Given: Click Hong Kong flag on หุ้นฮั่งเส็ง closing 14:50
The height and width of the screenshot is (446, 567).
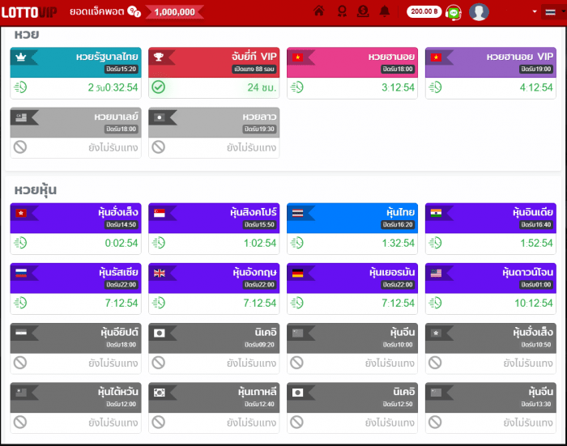Looking at the screenshot, I should (x=21, y=213).
